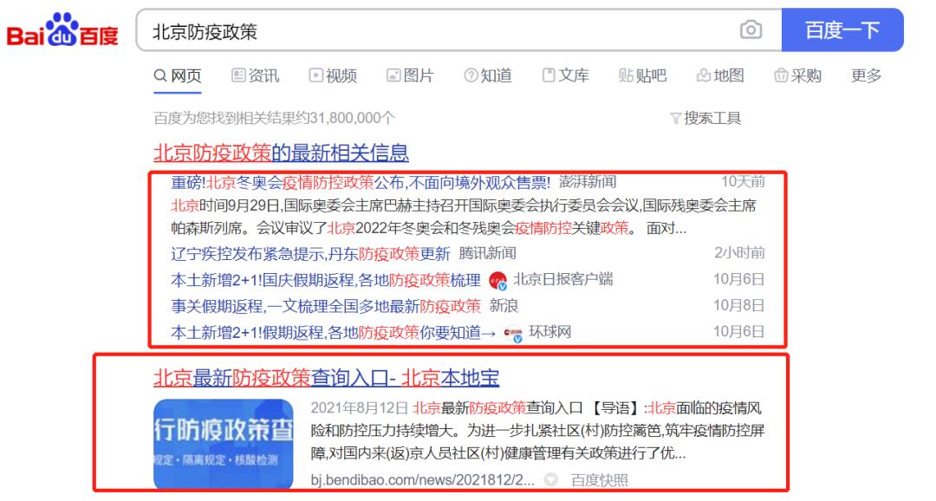936x501 pixels.
Task: Open camera image search icon
Action: click(x=751, y=29)
